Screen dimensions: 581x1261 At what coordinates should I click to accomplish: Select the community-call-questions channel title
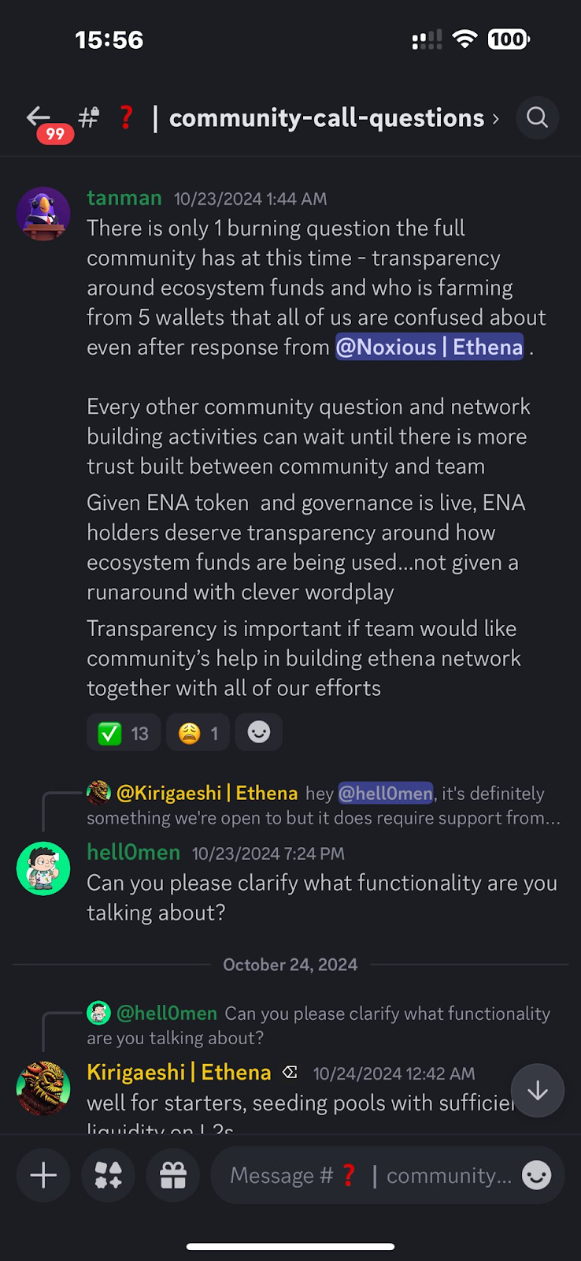tap(326, 117)
